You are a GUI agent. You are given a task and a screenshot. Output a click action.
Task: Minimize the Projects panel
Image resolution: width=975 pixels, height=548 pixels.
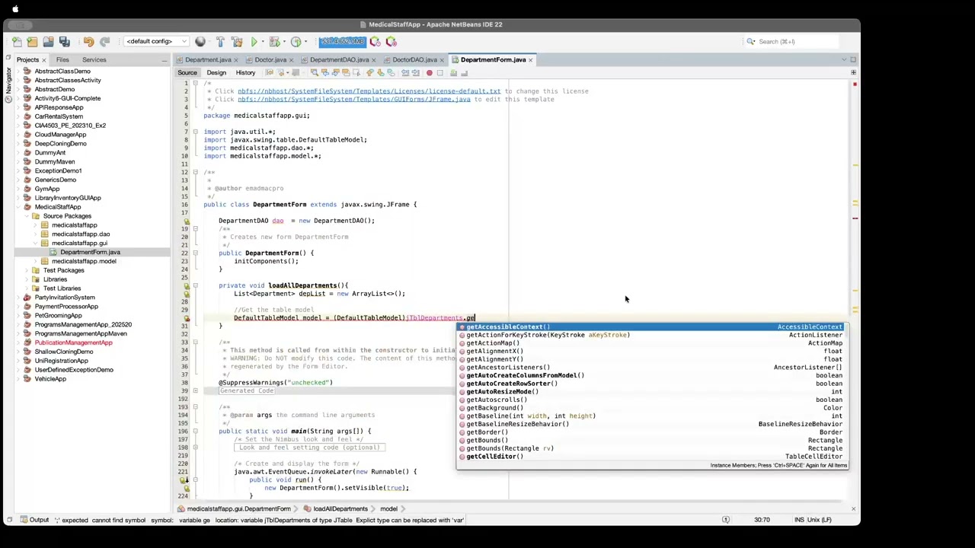[164, 59]
